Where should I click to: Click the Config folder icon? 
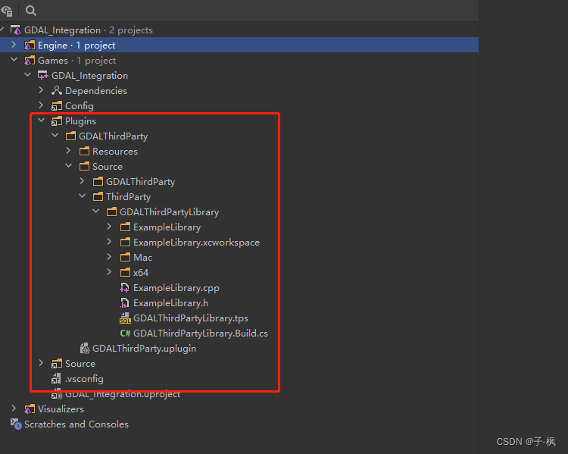(x=57, y=106)
